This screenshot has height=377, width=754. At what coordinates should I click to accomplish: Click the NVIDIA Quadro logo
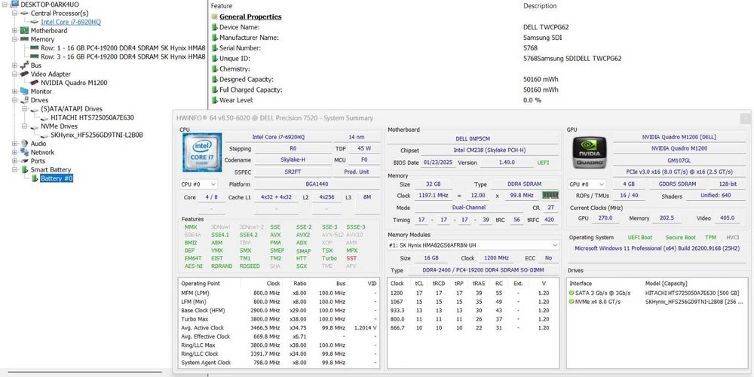pos(590,152)
